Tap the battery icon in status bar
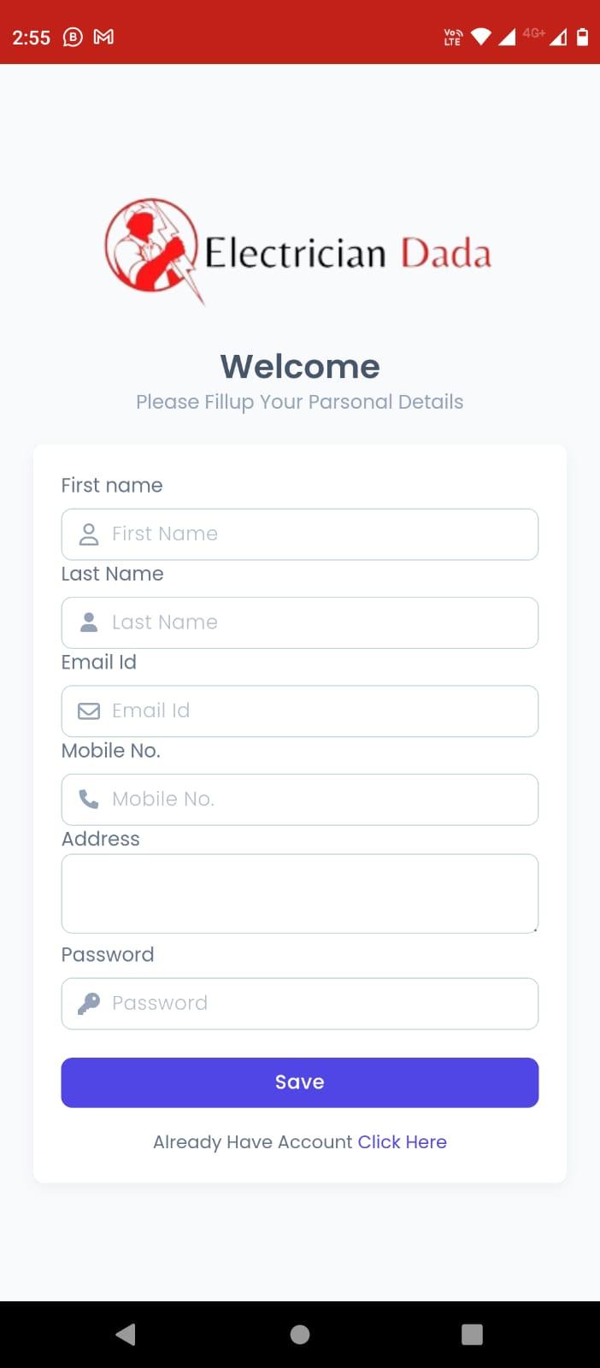This screenshot has width=600, height=1368. (x=582, y=37)
